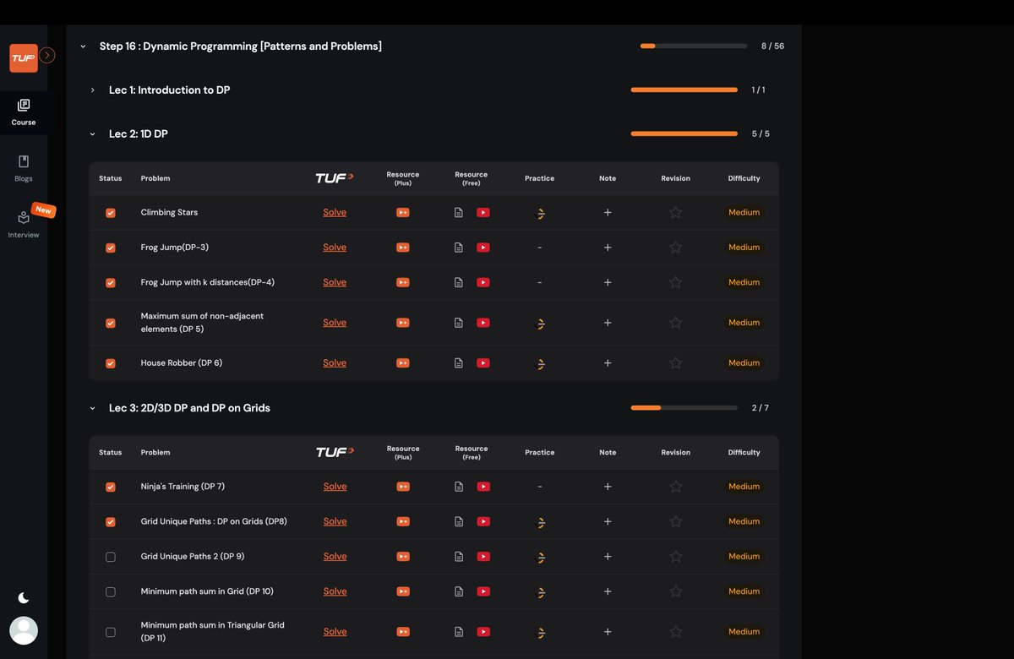Click Lec 2 progress bar showing 5 / 5
The image size is (1014, 659).
(x=684, y=134)
